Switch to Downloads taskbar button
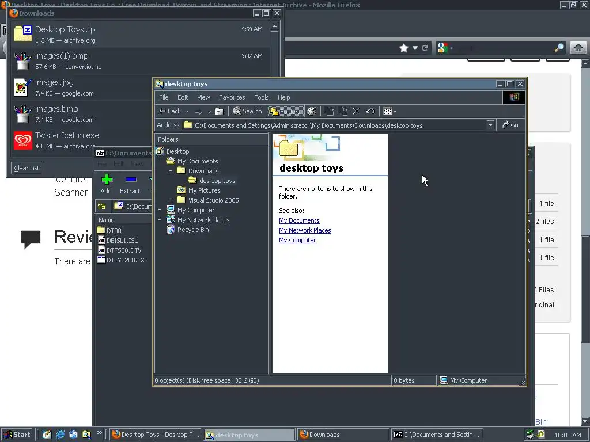590x442 pixels. tap(343, 435)
